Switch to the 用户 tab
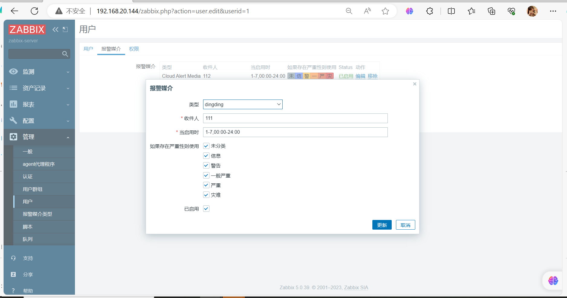This screenshot has height=298, width=567. 88,49
